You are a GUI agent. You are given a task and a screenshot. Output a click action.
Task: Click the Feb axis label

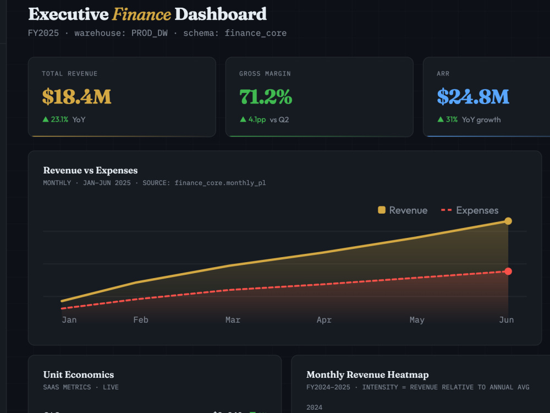point(141,320)
